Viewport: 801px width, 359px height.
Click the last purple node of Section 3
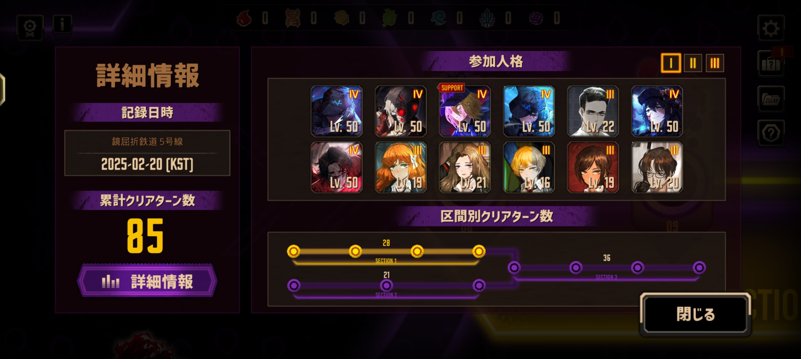(699, 267)
